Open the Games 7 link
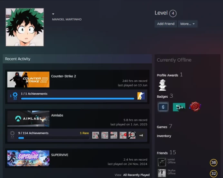The height and width of the screenshot is (178, 223). 164,126
